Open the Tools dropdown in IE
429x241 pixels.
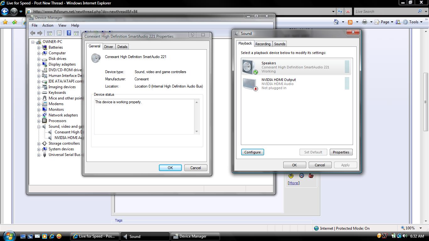pos(413,22)
